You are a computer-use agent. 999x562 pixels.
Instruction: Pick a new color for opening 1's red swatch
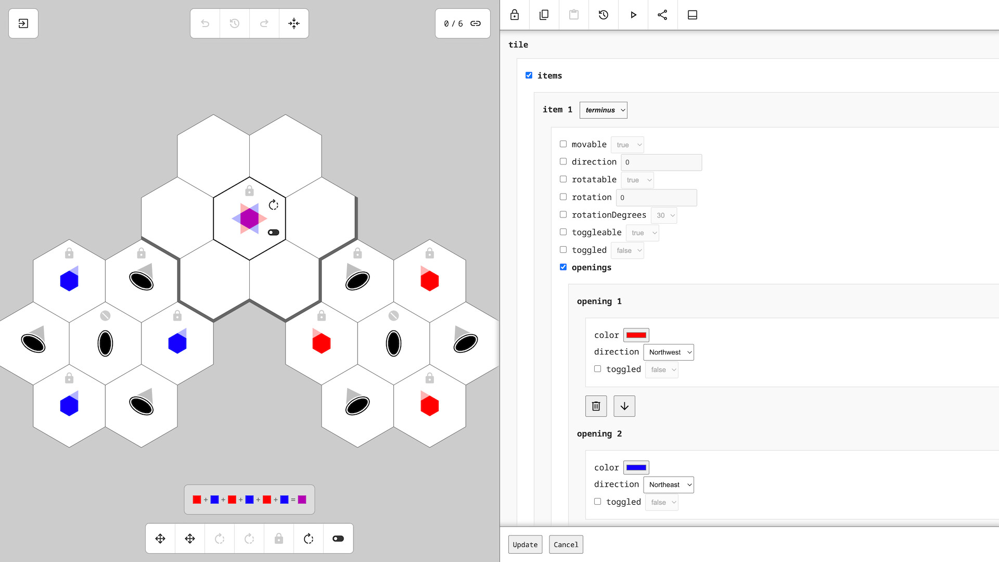pyautogui.click(x=636, y=335)
